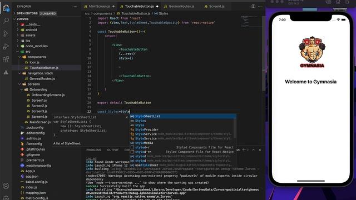Select the useStyleSheet autocomplete suggestion
The width and height of the screenshot is (356, 200).
point(182,166)
